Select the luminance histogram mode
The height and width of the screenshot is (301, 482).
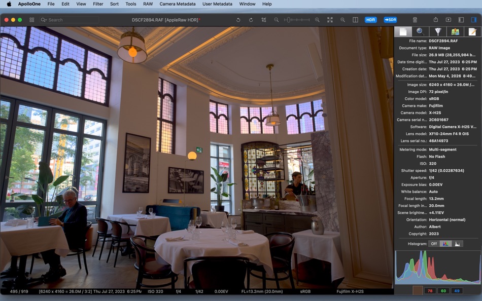pos(457,244)
